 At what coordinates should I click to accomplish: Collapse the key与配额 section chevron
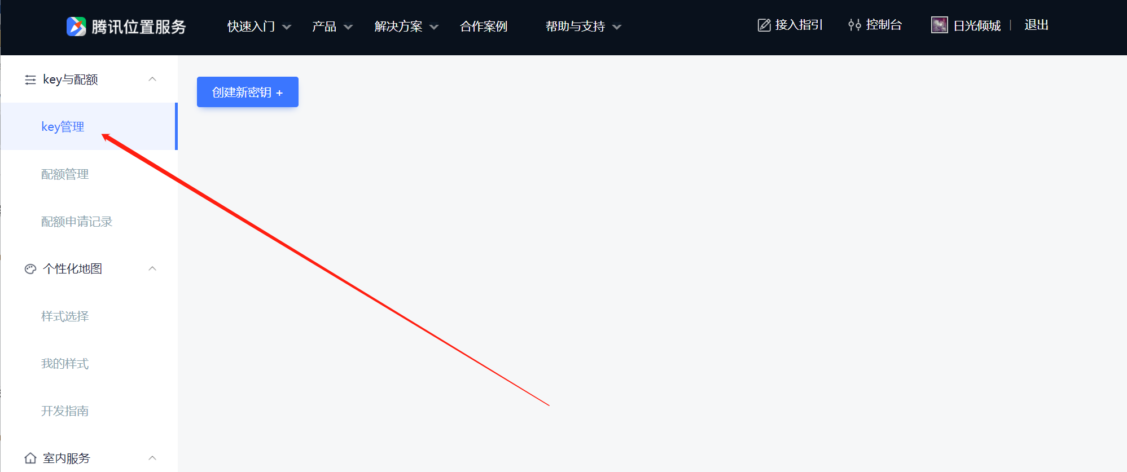tap(152, 79)
